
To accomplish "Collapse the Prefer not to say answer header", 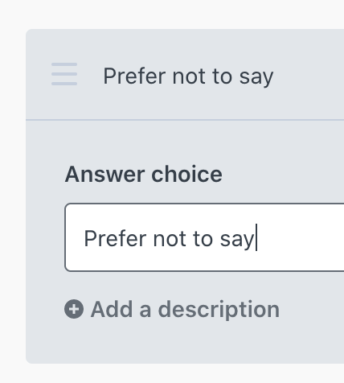I will point(185,75).
